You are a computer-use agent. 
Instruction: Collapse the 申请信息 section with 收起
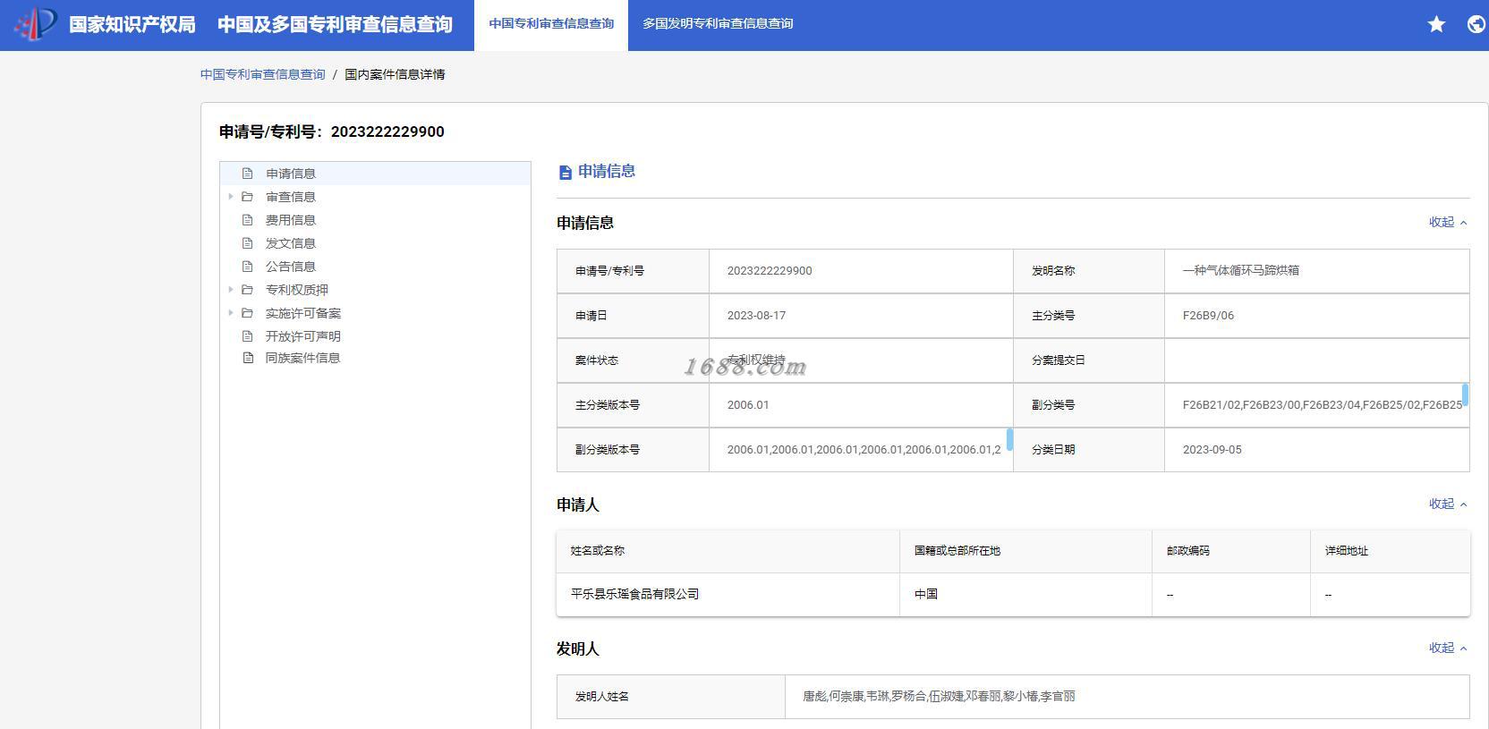click(x=1448, y=222)
